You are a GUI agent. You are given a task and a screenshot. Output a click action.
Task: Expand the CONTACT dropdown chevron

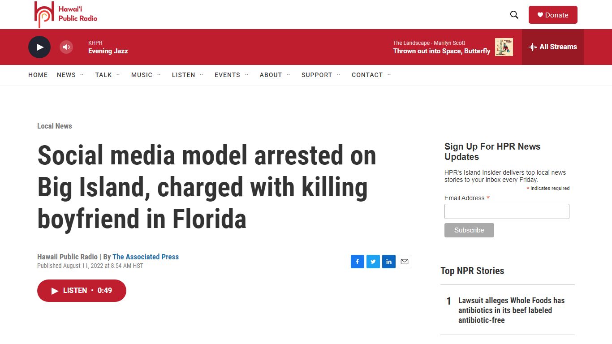click(389, 75)
